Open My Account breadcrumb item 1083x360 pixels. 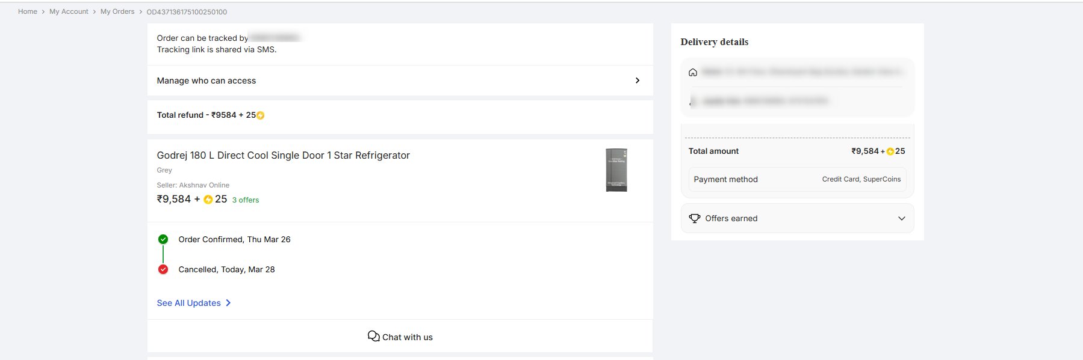pos(69,11)
